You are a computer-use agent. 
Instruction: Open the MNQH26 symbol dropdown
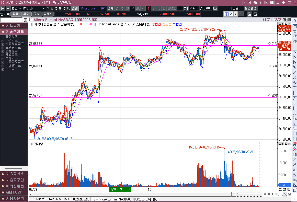(x=43, y=8)
